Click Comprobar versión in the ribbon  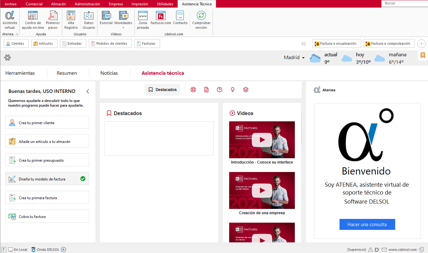coord(201,20)
